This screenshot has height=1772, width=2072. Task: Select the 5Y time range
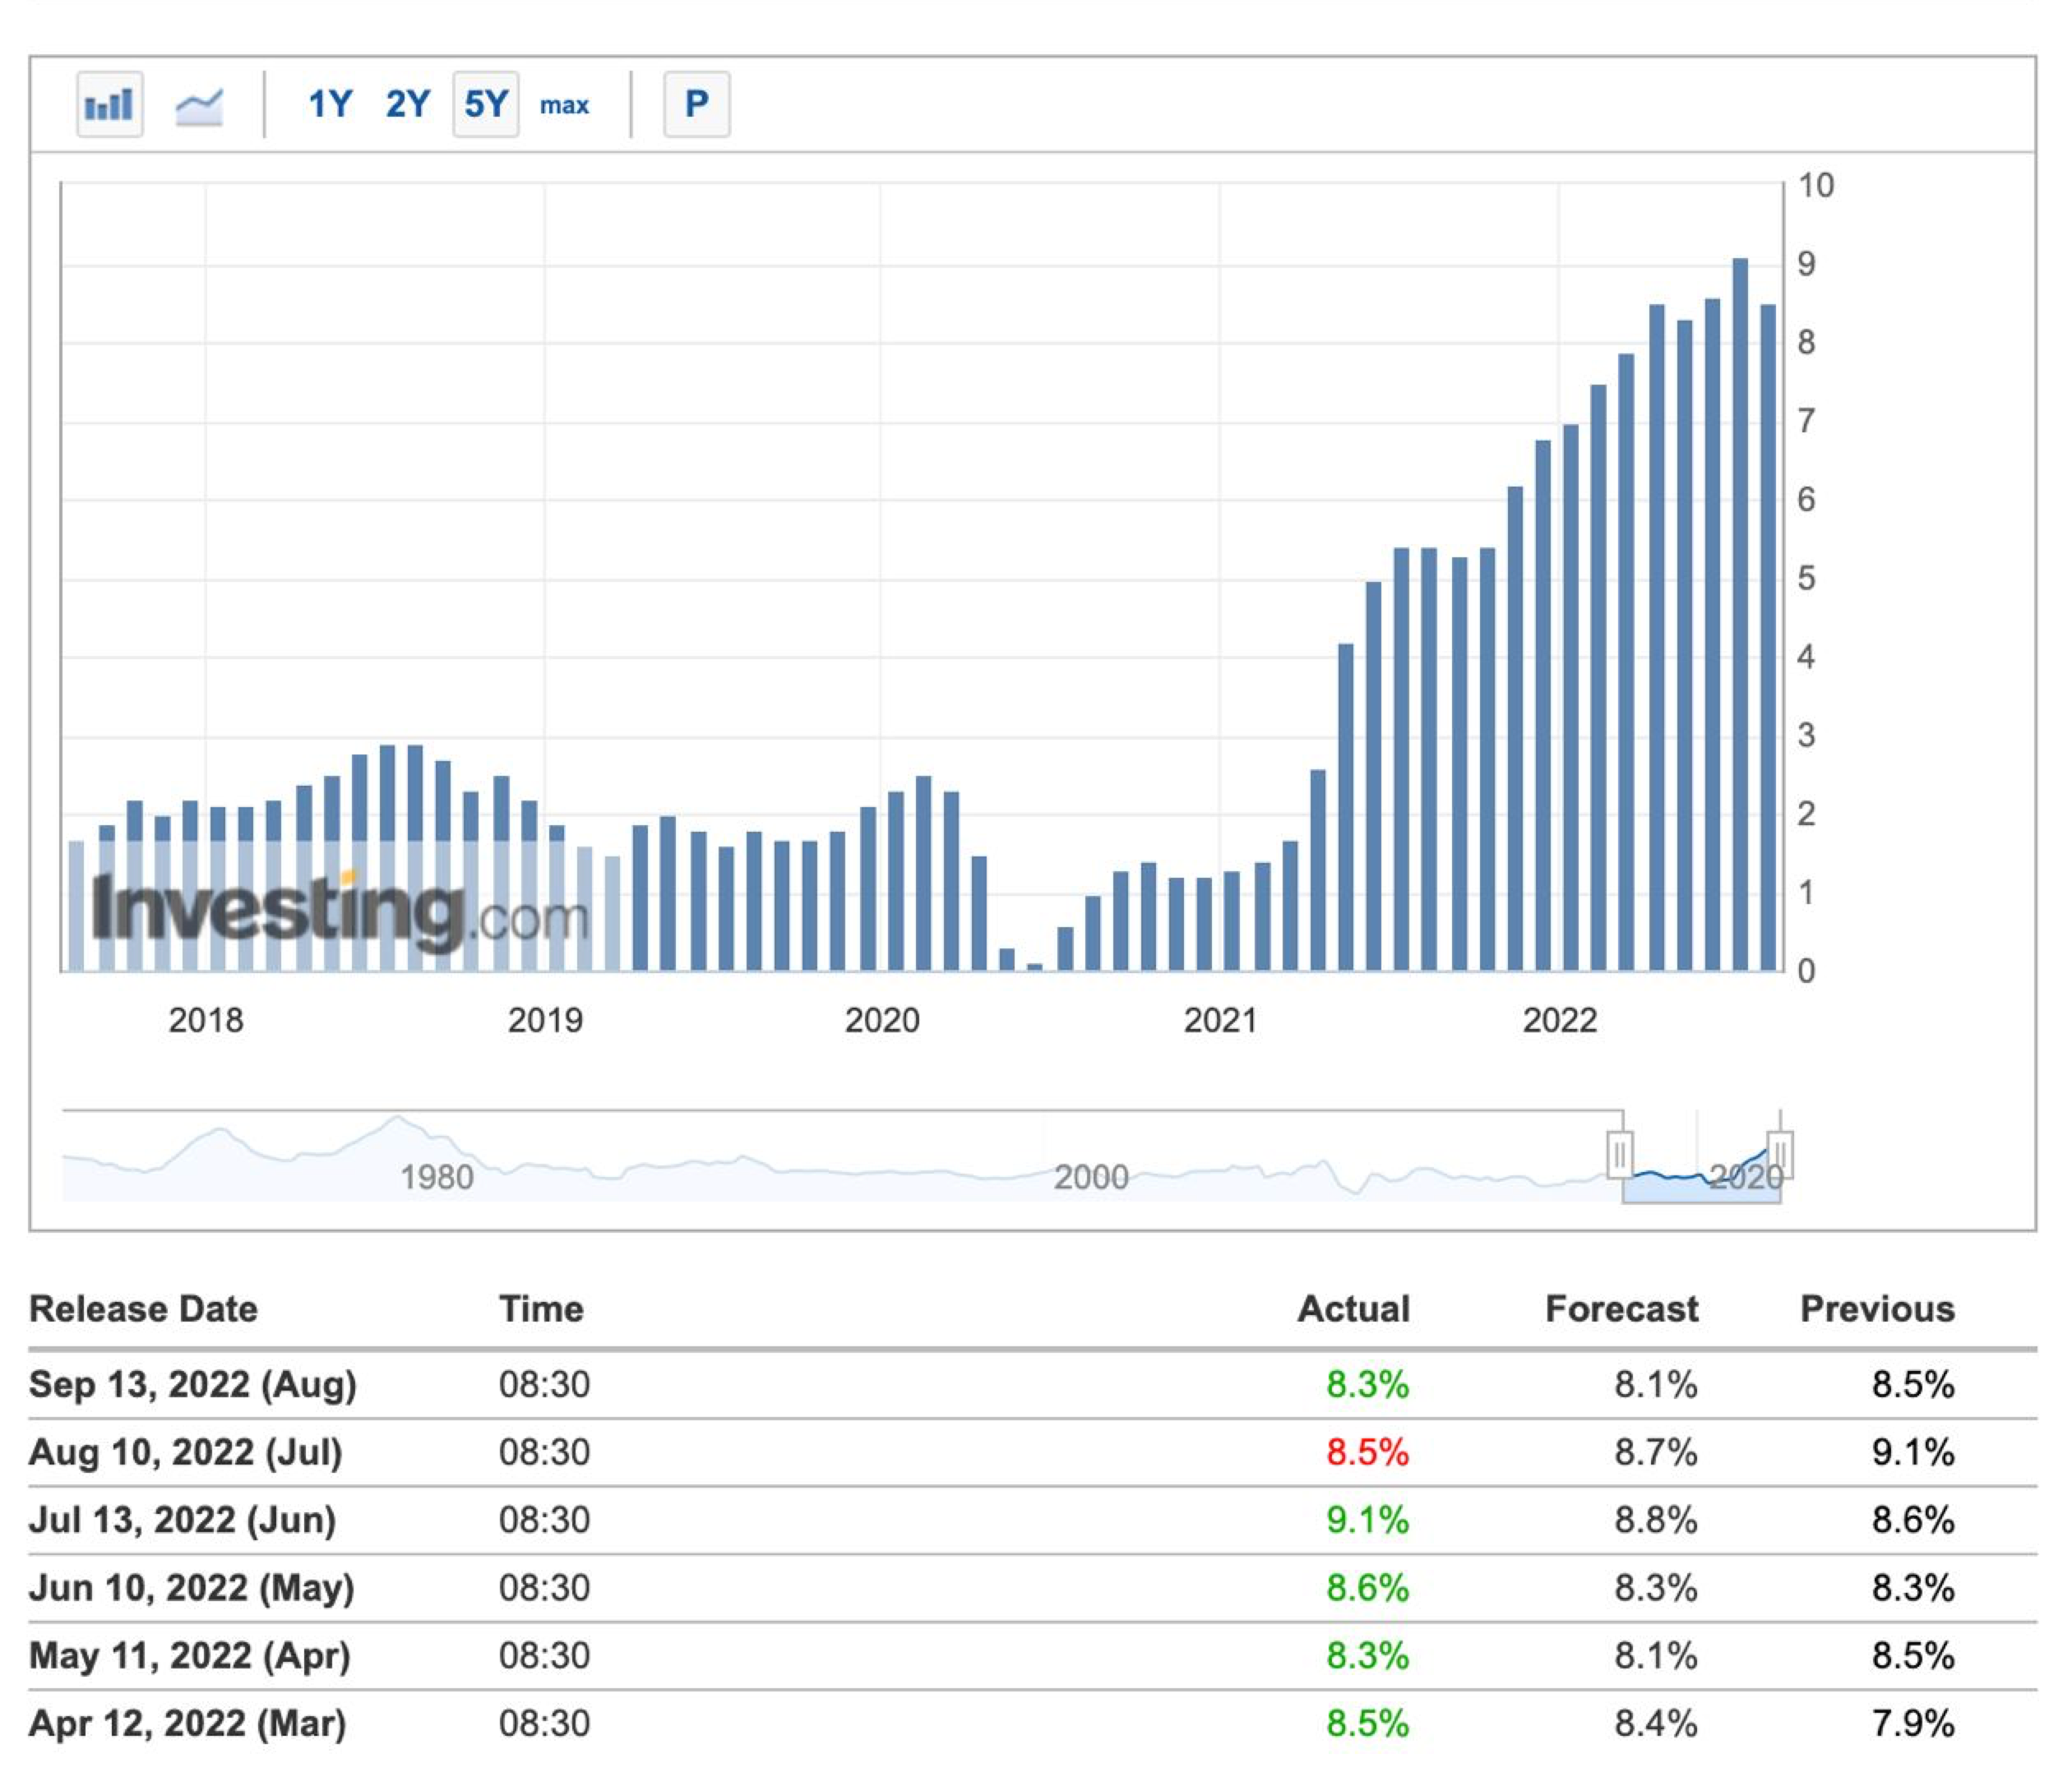click(486, 104)
